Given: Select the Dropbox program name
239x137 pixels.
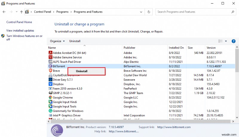Looking at the screenshot, I should (58, 84).
